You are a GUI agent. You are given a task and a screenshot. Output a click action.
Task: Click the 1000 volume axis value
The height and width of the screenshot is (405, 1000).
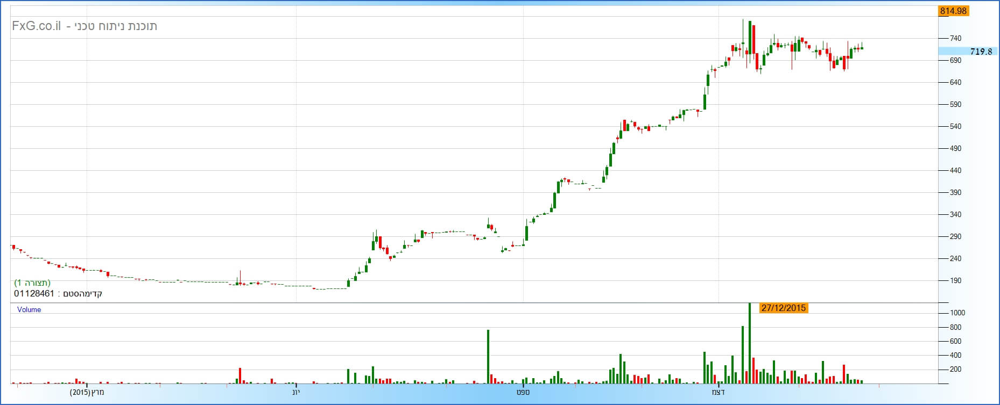[x=957, y=313]
